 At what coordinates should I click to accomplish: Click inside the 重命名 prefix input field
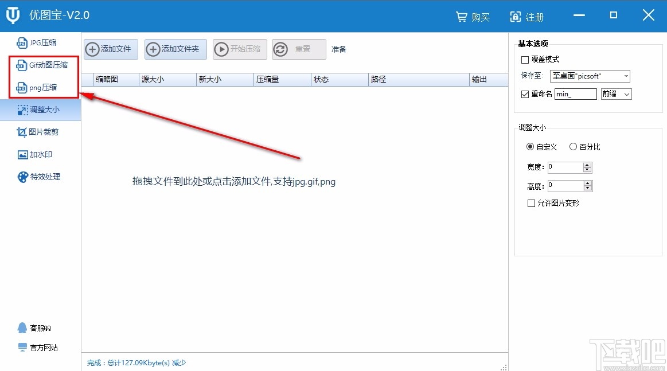[575, 93]
